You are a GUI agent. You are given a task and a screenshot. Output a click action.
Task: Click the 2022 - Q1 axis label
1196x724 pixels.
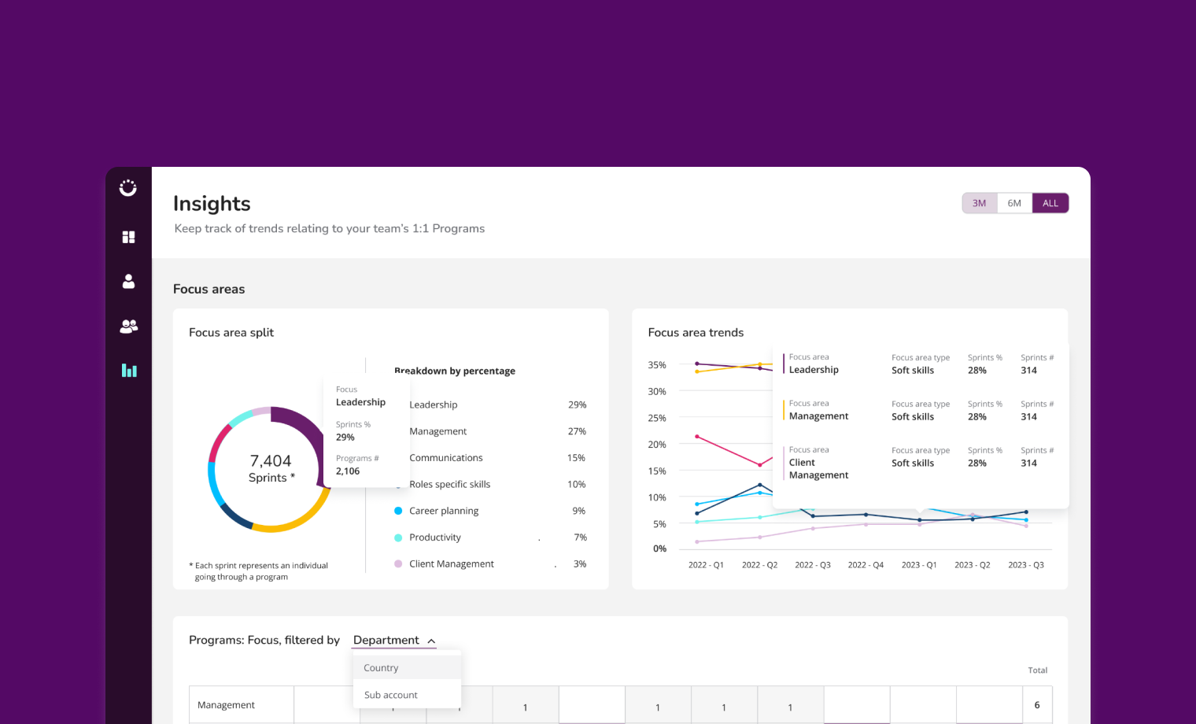(706, 565)
